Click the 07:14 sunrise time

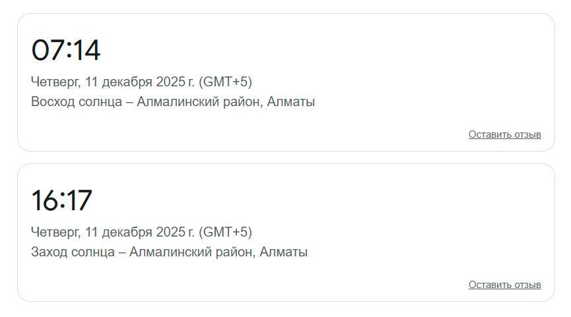pos(66,51)
